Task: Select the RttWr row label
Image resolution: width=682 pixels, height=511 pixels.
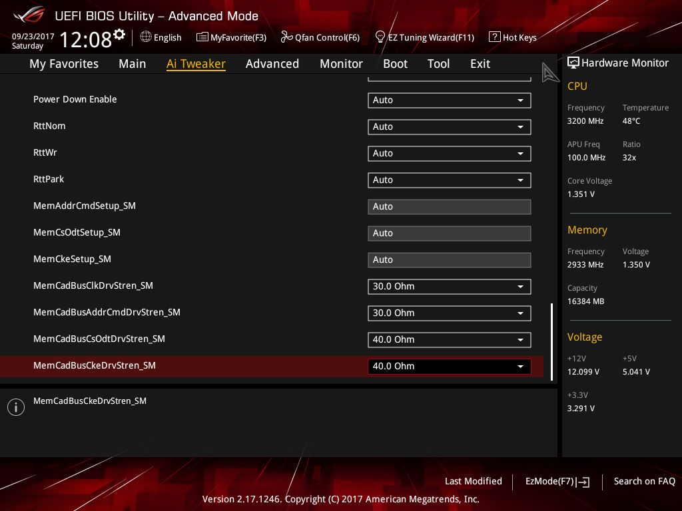Action: [45, 152]
